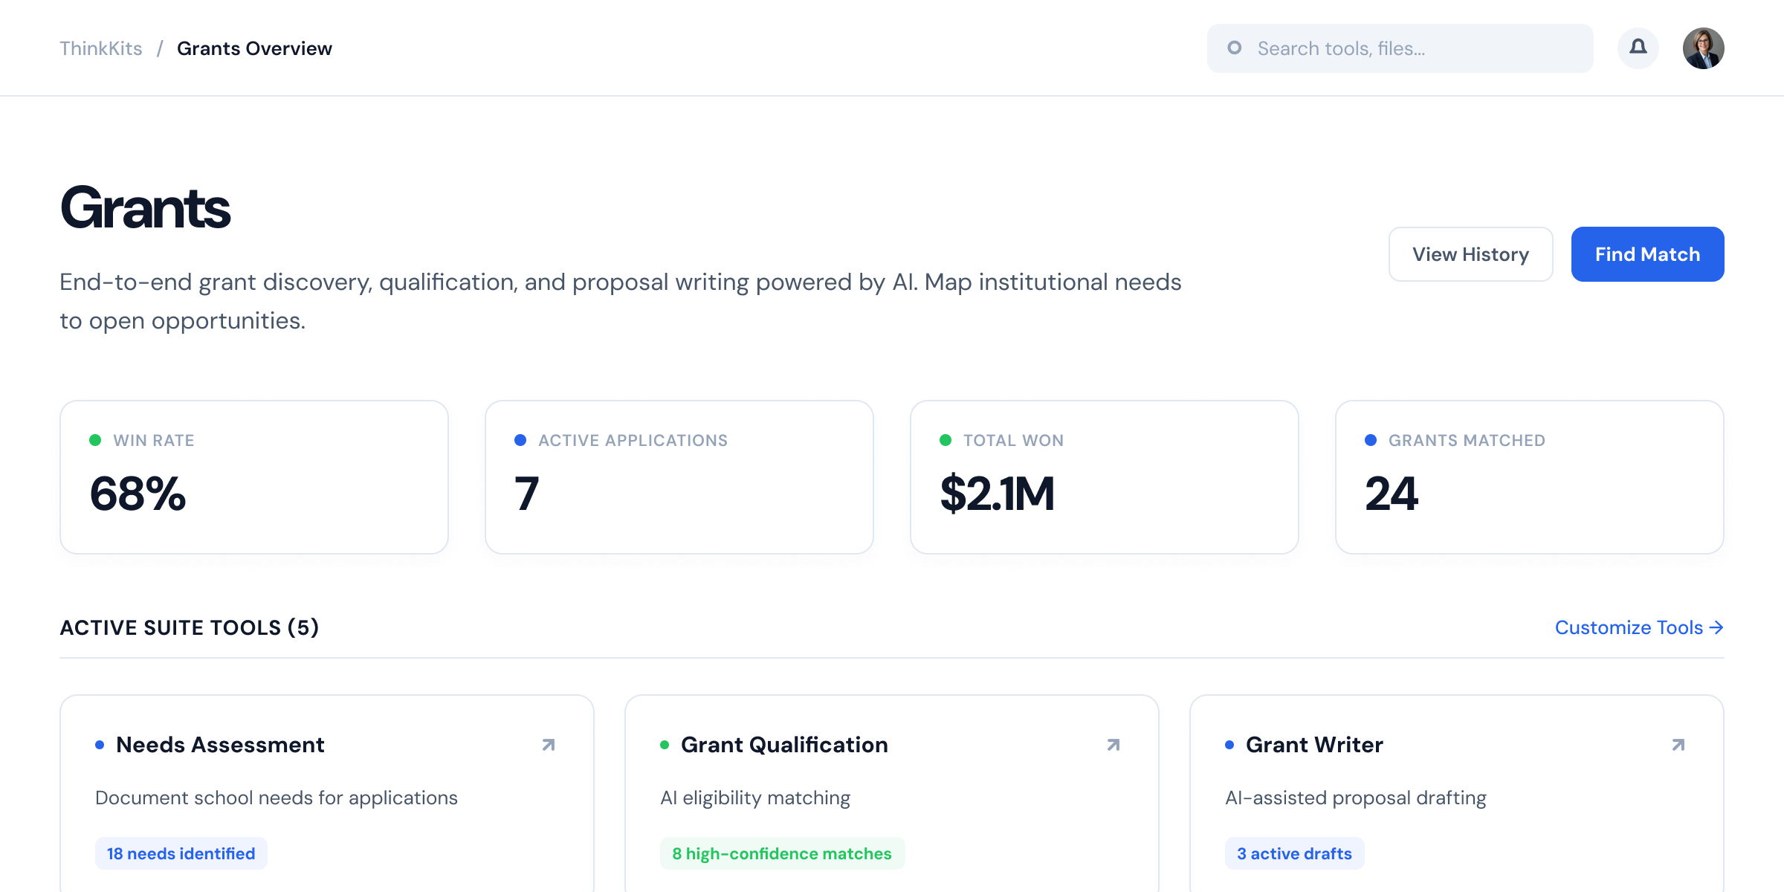Click the 18 needs identified badge
Image resolution: width=1784 pixels, height=892 pixels.
click(181, 853)
